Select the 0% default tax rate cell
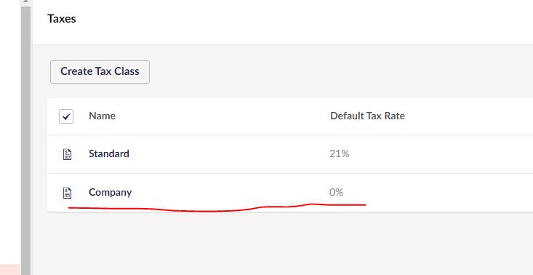 point(336,192)
